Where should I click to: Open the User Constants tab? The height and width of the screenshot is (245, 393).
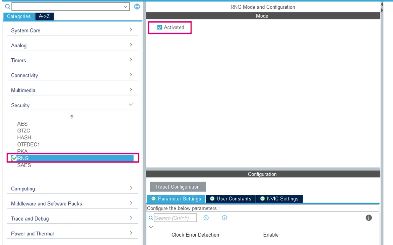(x=230, y=198)
